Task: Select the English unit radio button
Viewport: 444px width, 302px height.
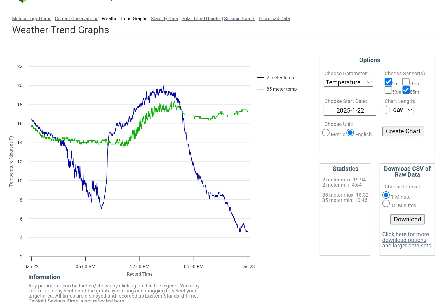Action: (350, 133)
